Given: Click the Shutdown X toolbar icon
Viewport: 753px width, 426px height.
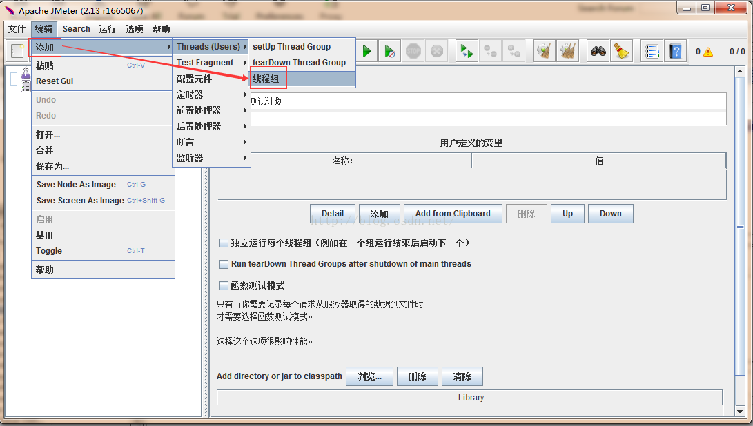Looking at the screenshot, I should click(x=436, y=51).
